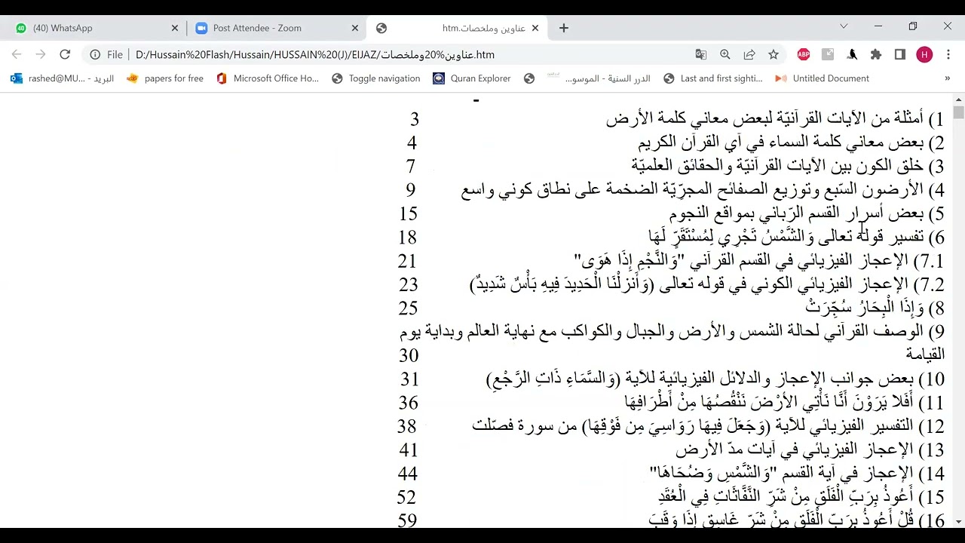Click the scrollbar up arrow
Image resolution: width=965 pixels, height=543 pixels.
[x=958, y=100]
